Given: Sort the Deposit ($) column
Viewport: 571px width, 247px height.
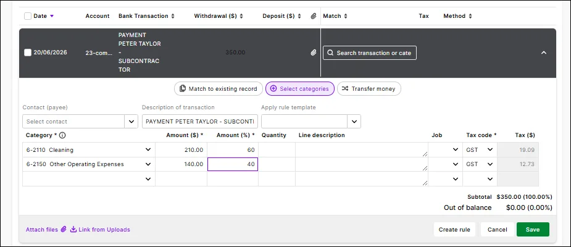Looking at the screenshot, I should 299,16.
